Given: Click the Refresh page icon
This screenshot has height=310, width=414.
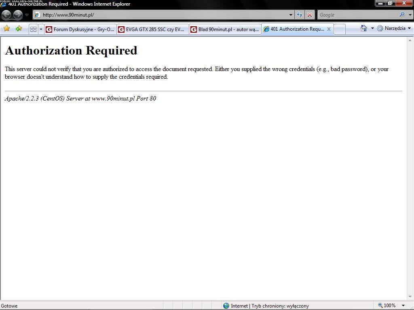Looking at the screenshot, I should tap(300, 15).
